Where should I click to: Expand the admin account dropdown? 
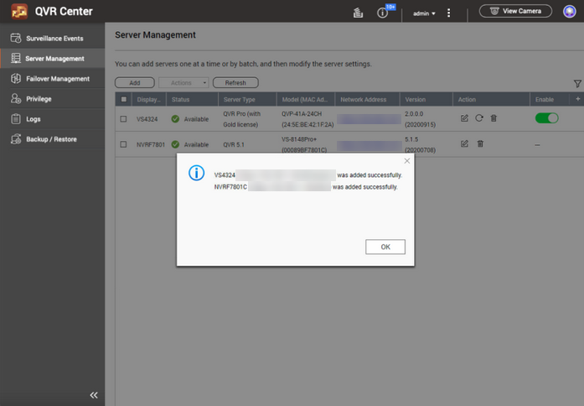(424, 13)
